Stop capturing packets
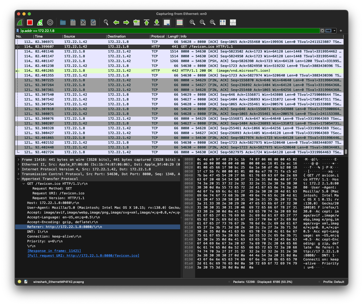The image size is (363, 305). 30,22
